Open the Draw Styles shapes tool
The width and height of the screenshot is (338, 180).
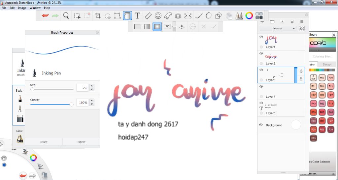click(x=219, y=16)
